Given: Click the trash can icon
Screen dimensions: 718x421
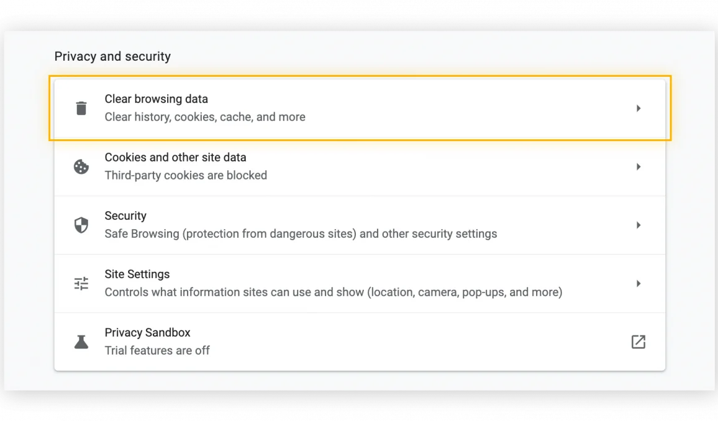Looking at the screenshot, I should [81, 108].
